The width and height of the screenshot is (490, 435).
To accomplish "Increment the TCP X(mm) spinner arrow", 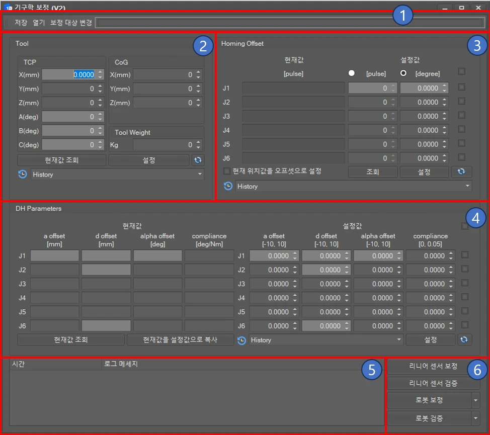I will pos(101,72).
